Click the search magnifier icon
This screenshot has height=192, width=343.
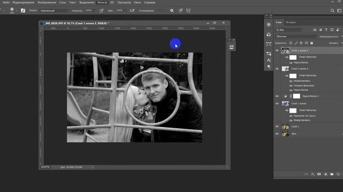[332, 11]
